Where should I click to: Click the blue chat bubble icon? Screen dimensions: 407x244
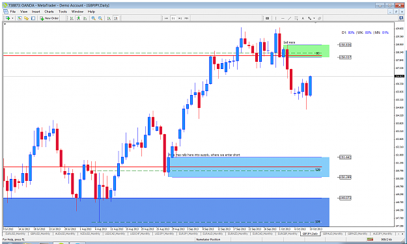[401, 18]
